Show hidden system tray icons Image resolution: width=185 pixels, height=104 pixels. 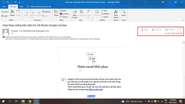coord(146,101)
